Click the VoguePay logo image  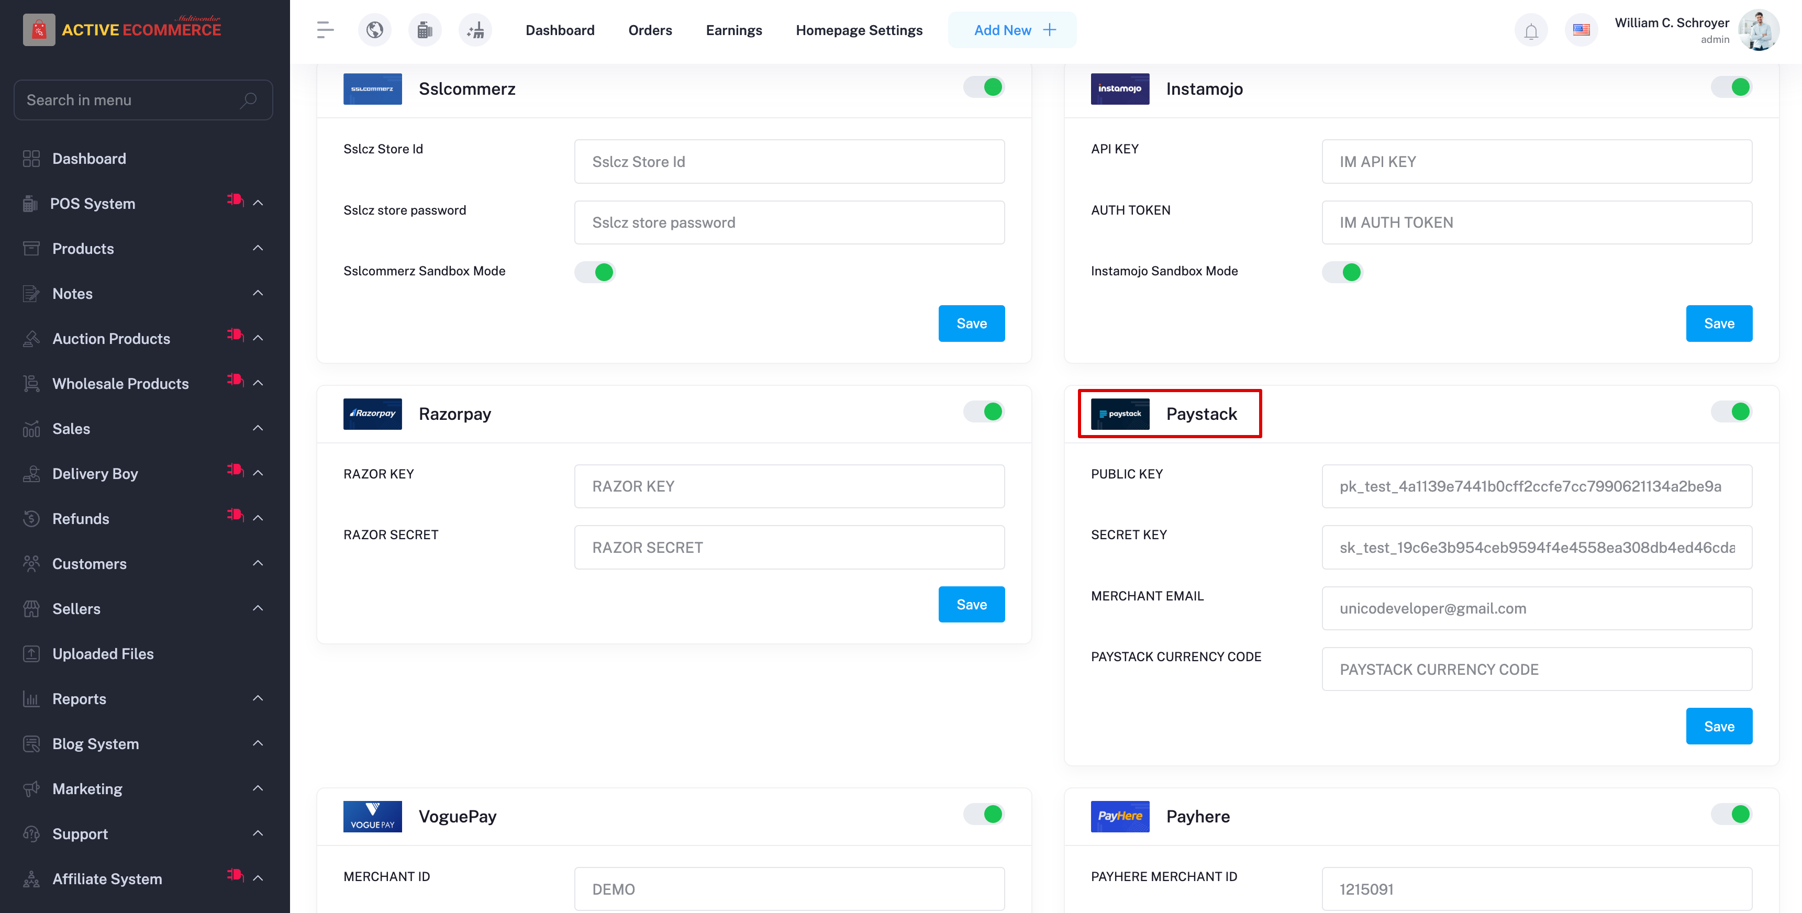[x=372, y=817]
